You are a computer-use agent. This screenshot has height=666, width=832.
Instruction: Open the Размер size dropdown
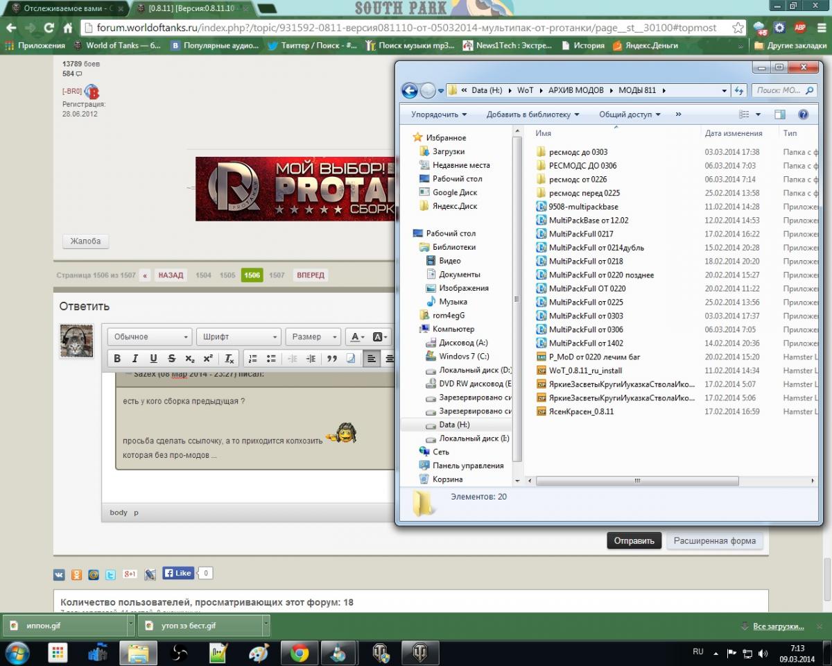[313, 336]
